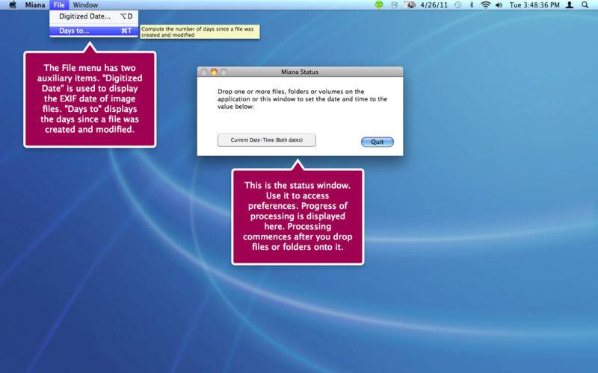This screenshot has height=373, width=598.
Task: Select the Days to… menu item
Action: (94, 31)
